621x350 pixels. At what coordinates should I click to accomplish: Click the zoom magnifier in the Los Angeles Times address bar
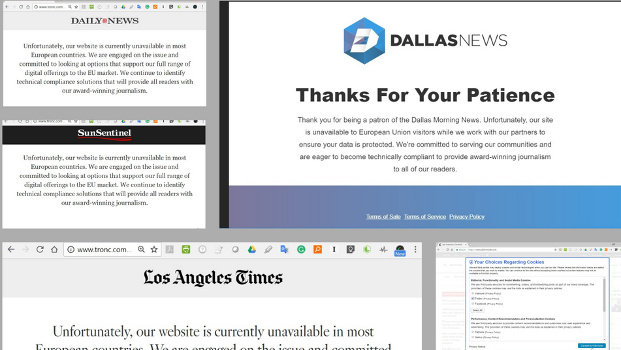click(x=141, y=250)
